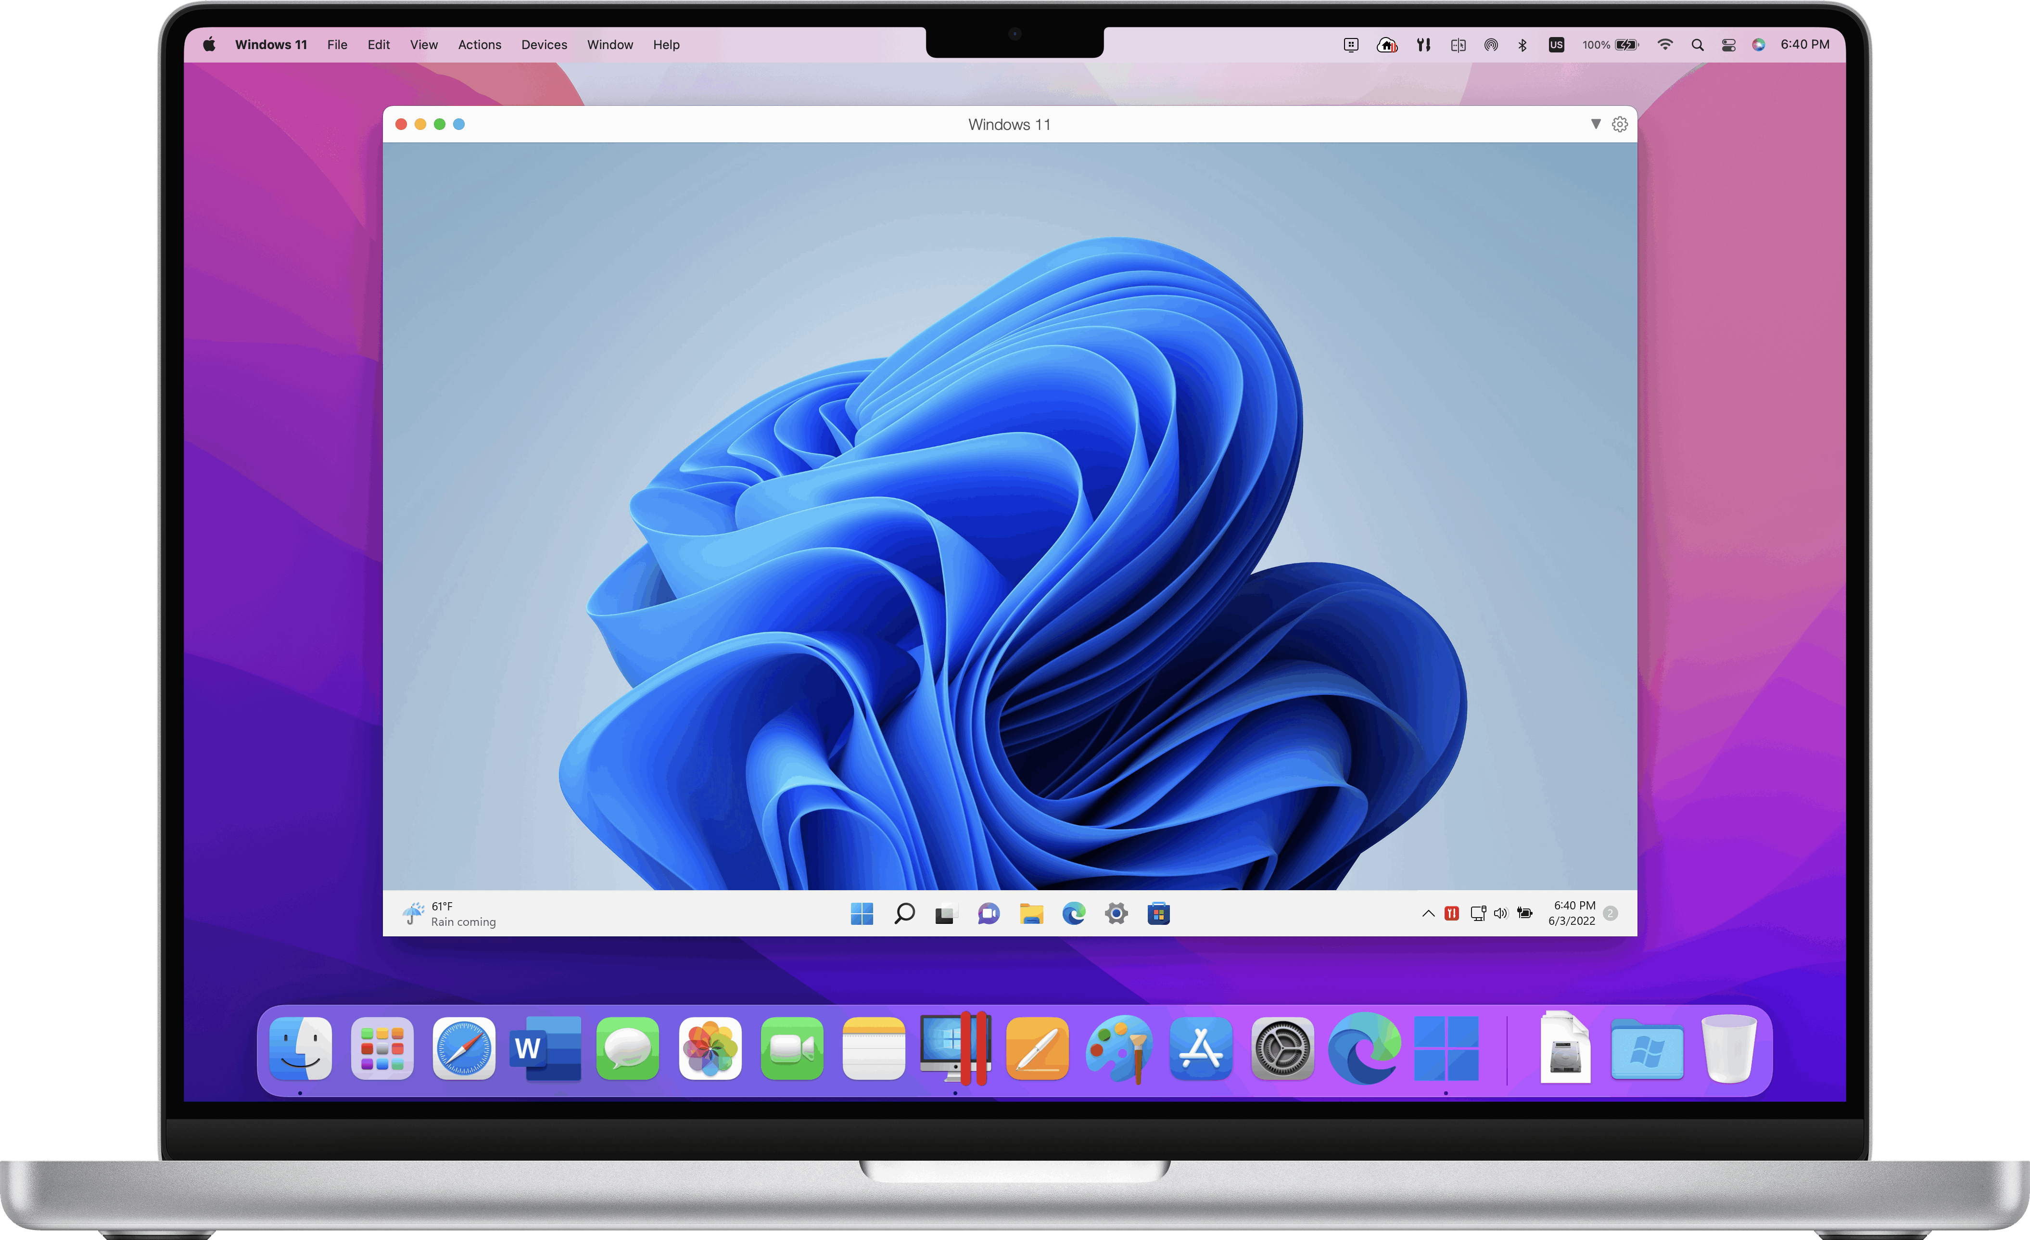Open Spotlight search in menu bar
This screenshot has width=2030, height=1240.
1697,44
